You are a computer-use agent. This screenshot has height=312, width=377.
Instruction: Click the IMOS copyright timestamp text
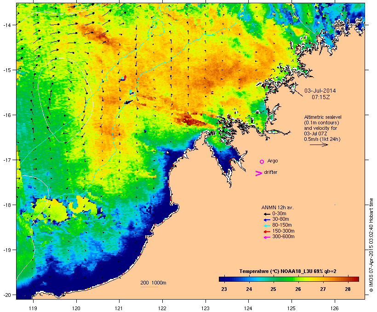pos(371,245)
